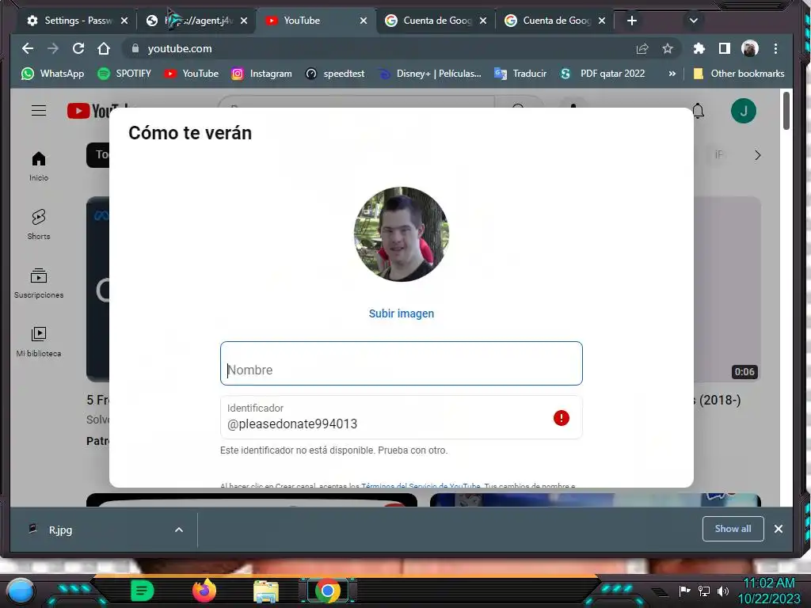This screenshot has height=608, width=811.
Task: Launch Firefox from the taskbar
Action: click(x=204, y=591)
